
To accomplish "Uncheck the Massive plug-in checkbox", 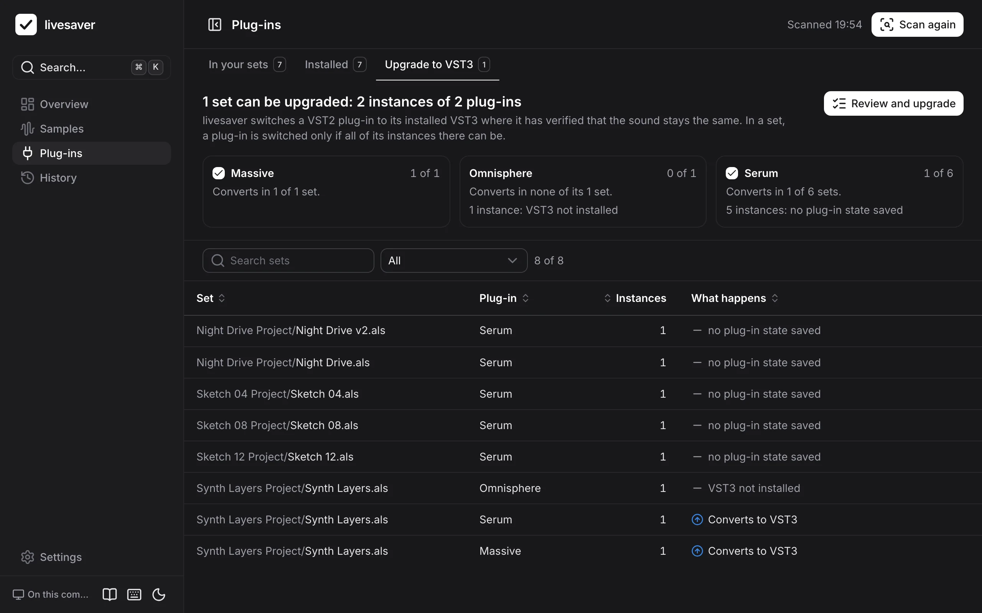I will pyautogui.click(x=219, y=174).
